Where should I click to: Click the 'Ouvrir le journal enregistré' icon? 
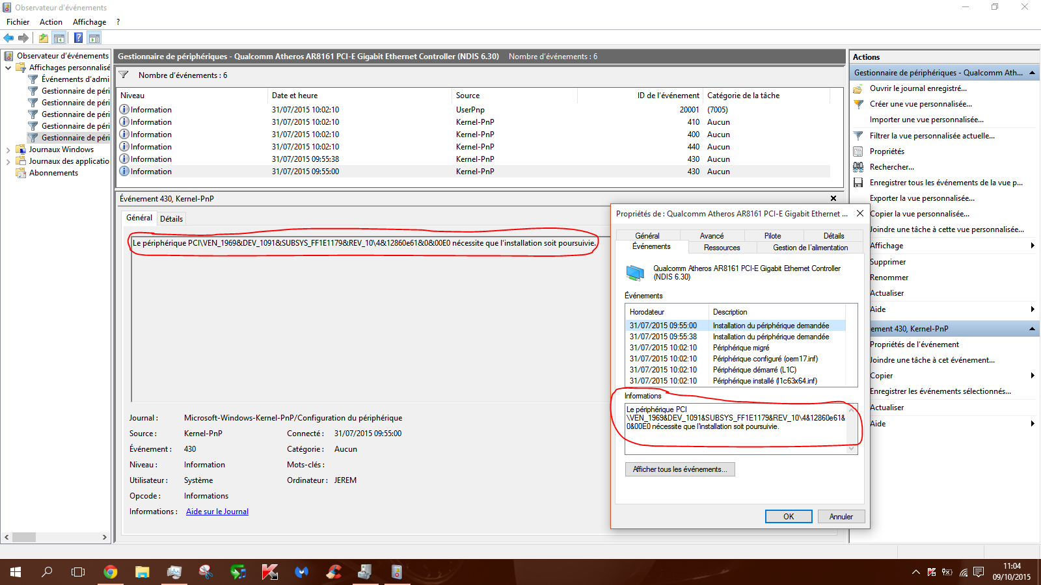click(858, 88)
